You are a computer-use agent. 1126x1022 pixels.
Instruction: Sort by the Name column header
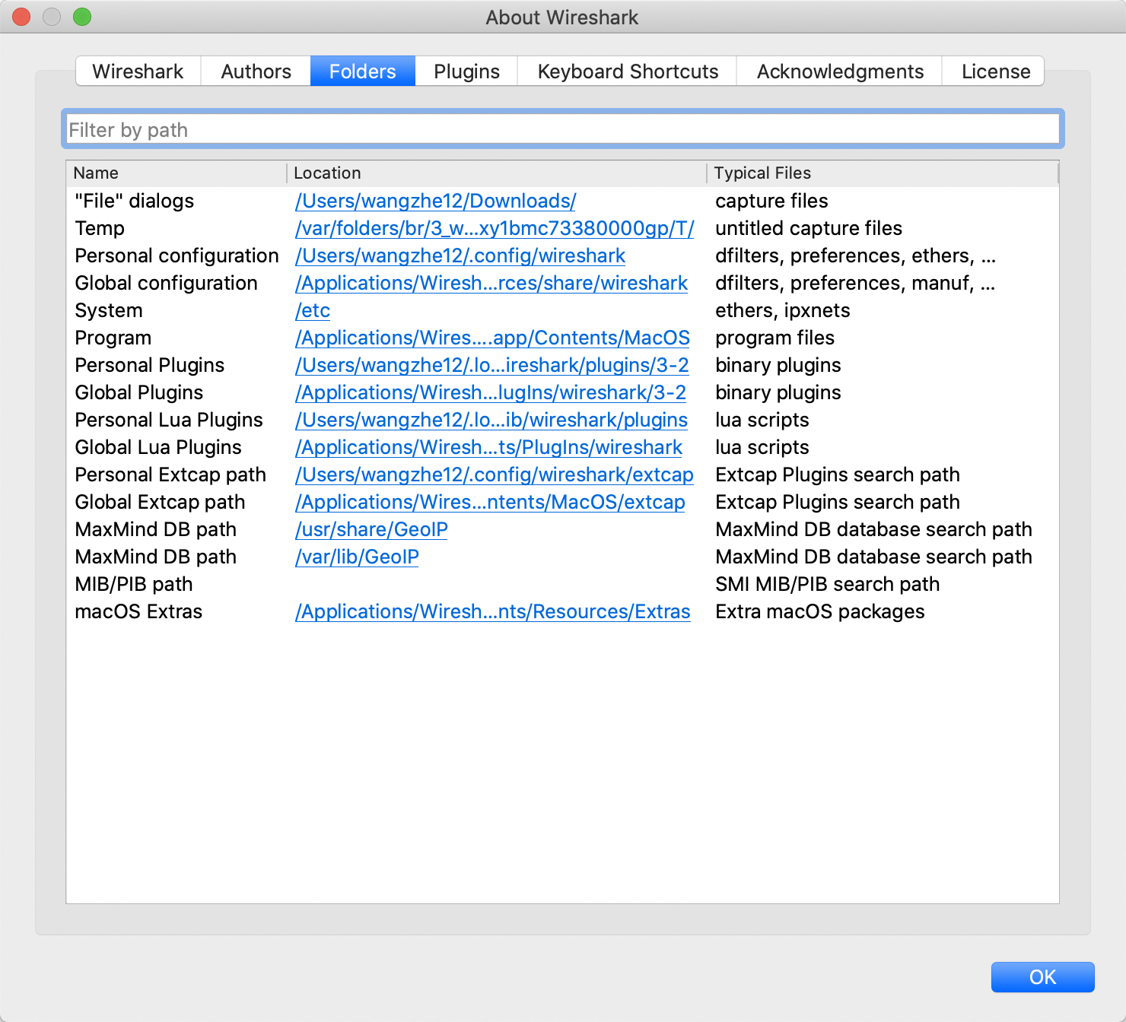[x=177, y=173]
